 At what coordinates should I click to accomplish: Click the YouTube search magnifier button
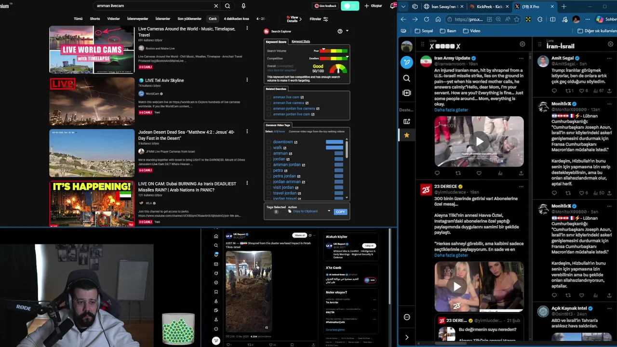pos(228,6)
